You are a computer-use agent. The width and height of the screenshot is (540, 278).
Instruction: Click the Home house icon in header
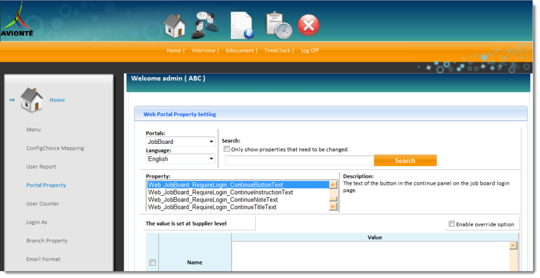coord(175,26)
